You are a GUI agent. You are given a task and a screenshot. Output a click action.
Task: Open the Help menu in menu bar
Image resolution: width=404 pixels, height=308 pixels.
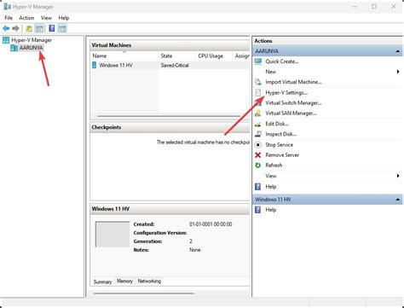point(64,18)
